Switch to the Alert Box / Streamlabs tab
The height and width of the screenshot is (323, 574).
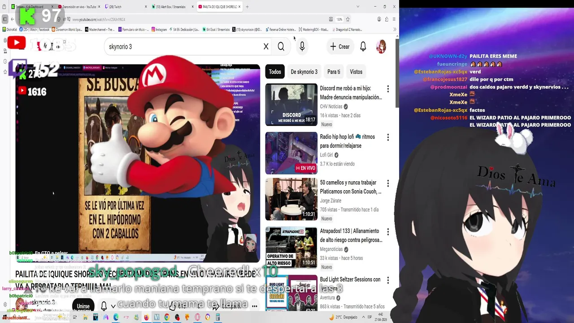(x=172, y=7)
